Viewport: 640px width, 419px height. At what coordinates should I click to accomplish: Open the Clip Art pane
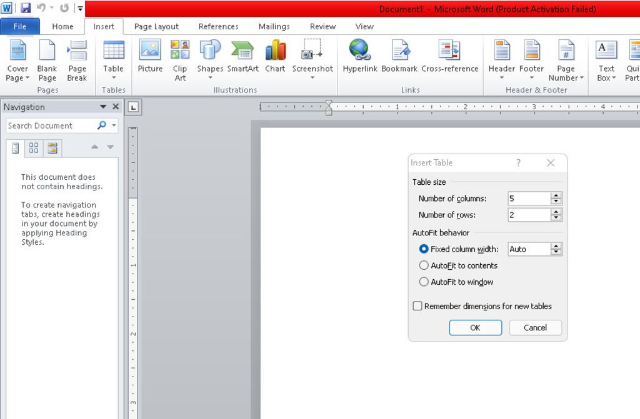tap(180, 61)
